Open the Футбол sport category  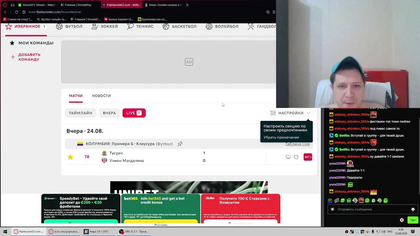point(69,27)
